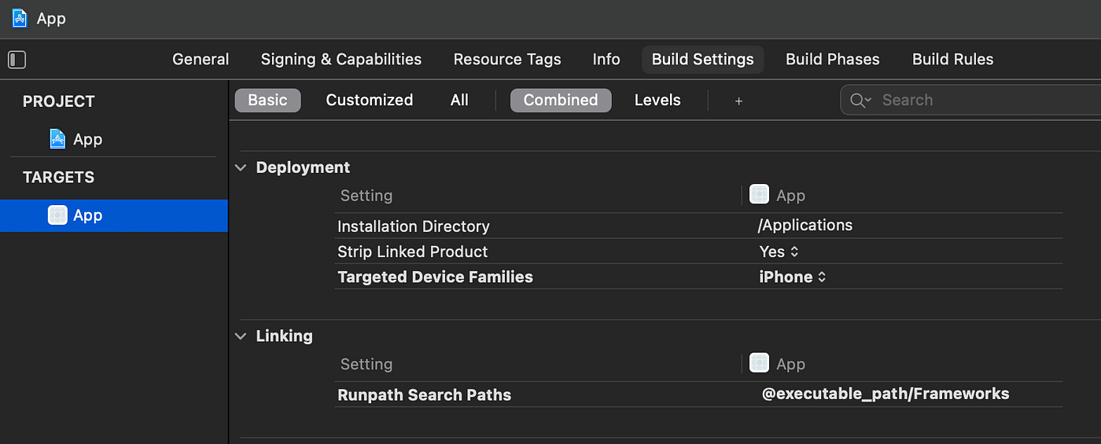Screen dimensions: 1101x444
Task: Show All settings
Action: pyautogui.click(x=459, y=100)
